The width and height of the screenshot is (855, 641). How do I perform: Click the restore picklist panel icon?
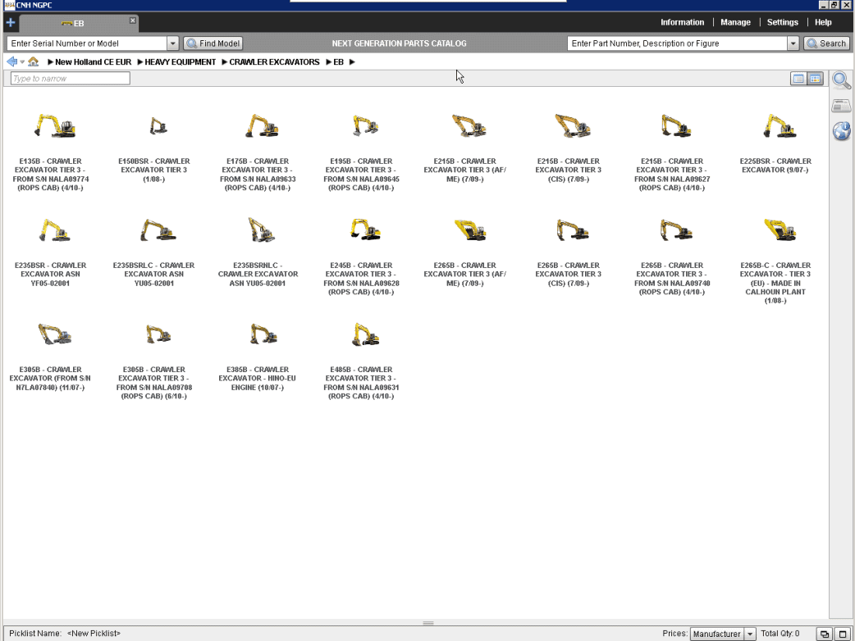coord(825,634)
